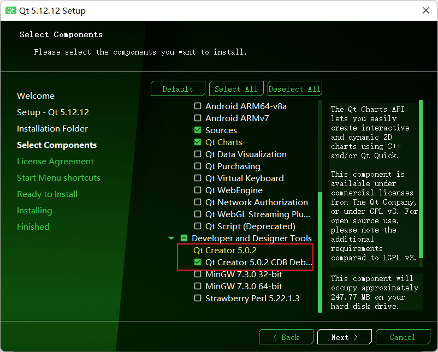Close the Qt 5.12.12 Setup window

pos(425,10)
